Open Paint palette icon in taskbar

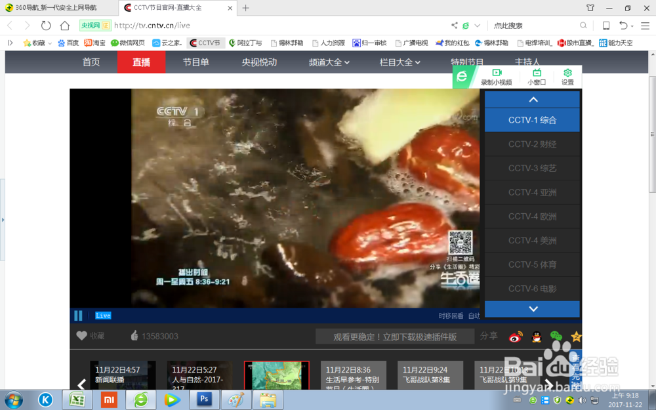236,400
